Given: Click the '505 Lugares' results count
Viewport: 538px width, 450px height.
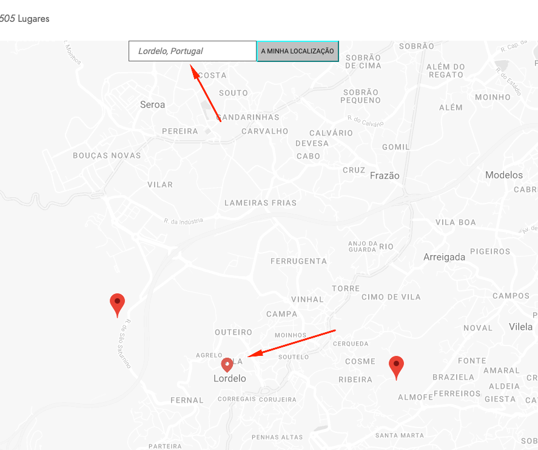Looking at the screenshot, I should (x=25, y=19).
